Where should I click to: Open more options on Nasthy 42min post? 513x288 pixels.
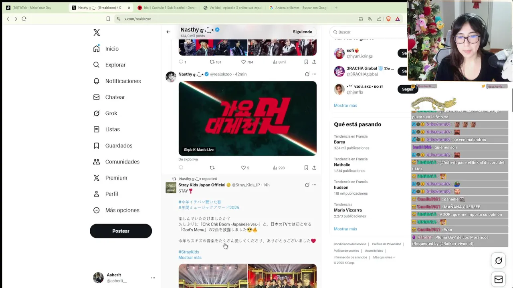314,74
